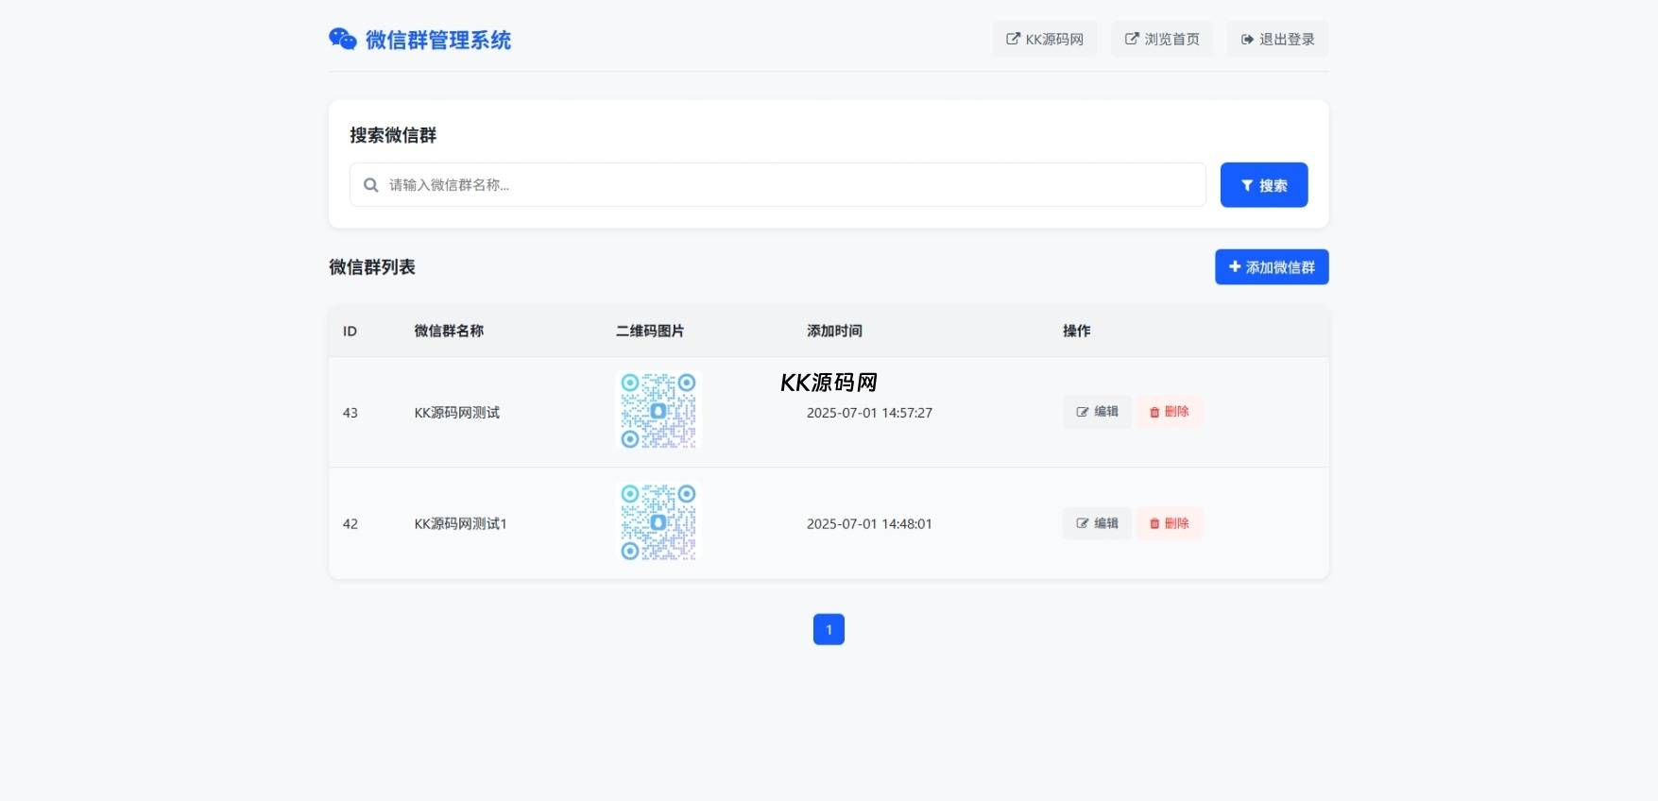1658x801 pixels.
Task: Click the 退出登录 logout button
Action: click(x=1278, y=39)
